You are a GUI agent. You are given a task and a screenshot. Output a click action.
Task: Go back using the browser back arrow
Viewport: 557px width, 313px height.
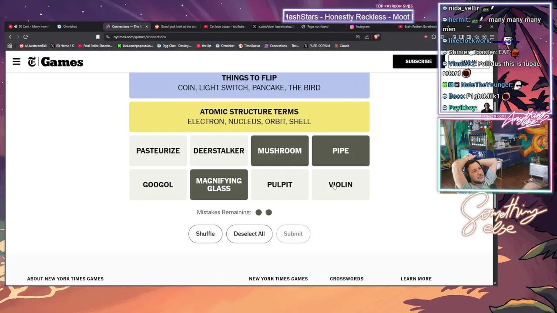(10, 37)
